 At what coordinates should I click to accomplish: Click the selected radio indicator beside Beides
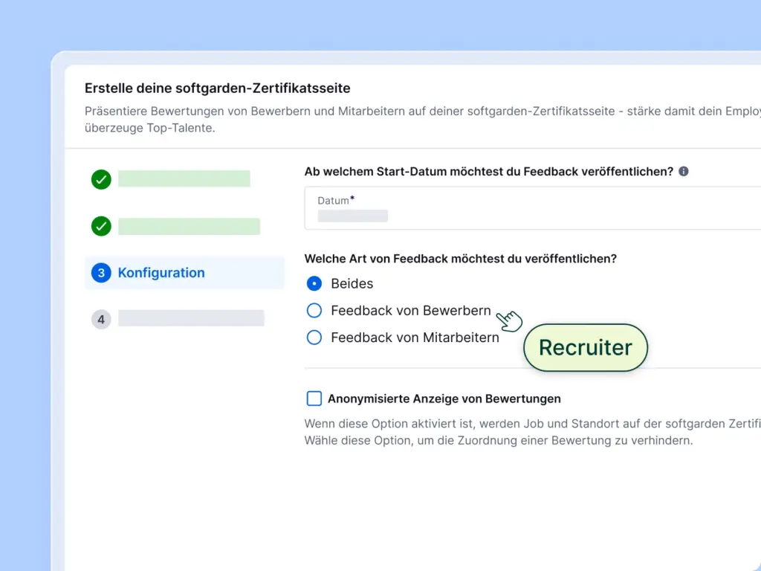click(314, 283)
